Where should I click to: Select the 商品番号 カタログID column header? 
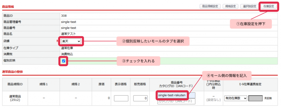176,84
